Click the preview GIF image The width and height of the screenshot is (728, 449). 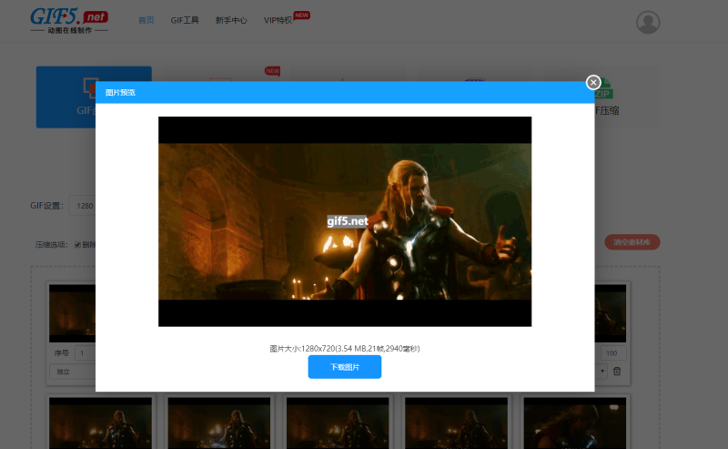click(x=345, y=221)
